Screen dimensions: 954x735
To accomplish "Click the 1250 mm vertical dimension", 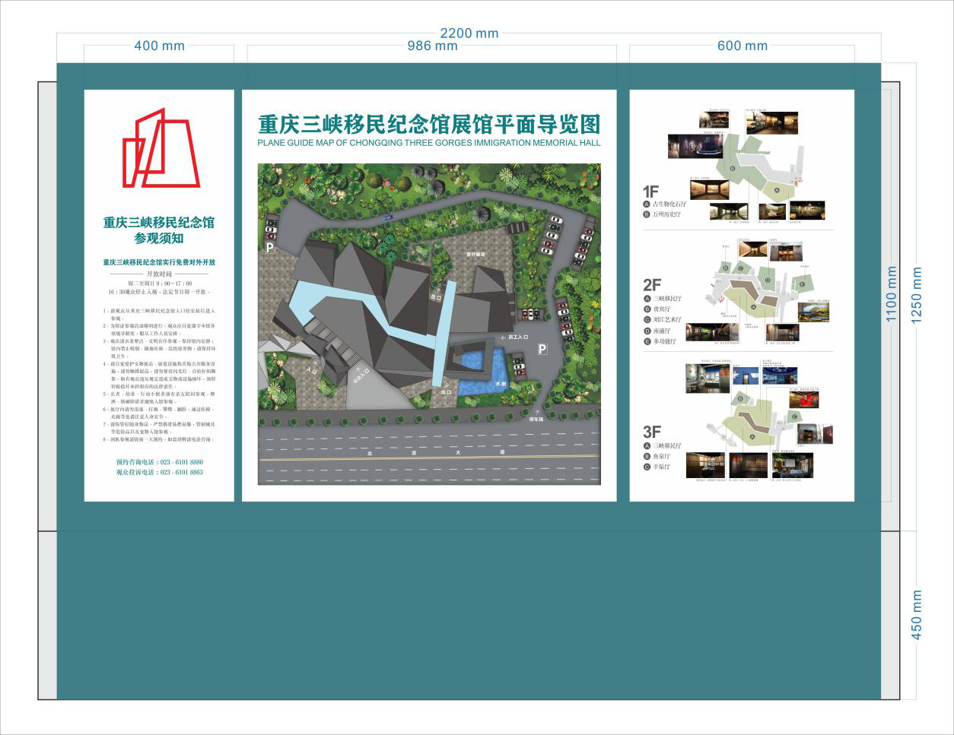I will click(917, 295).
